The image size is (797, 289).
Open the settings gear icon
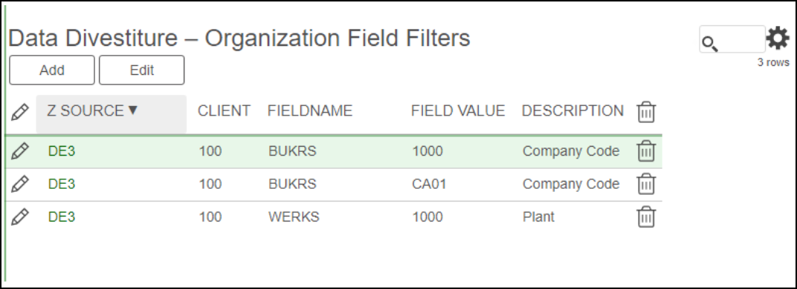778,39
